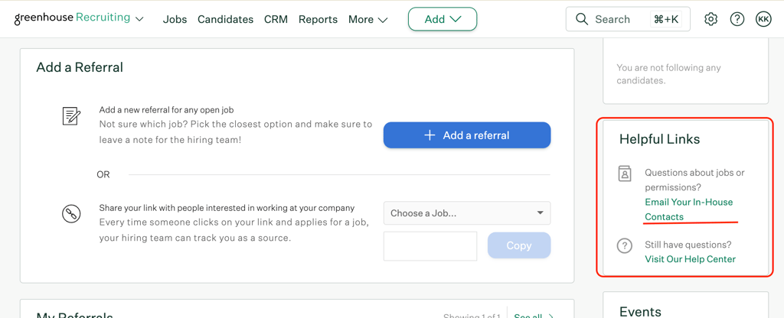784x318 pixels.
Task: Click the search magnifier icon
Action: click(x=582, y=19)
